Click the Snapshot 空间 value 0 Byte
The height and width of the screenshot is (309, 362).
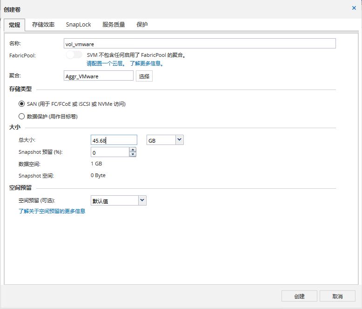coord(98,175)
